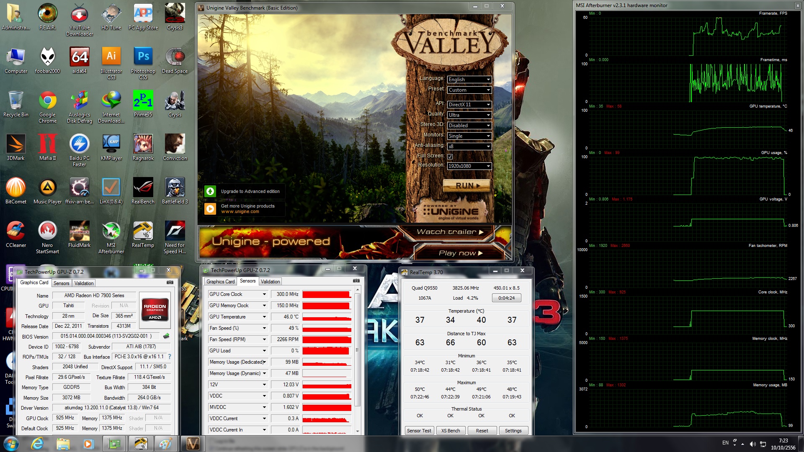This screenshot has height=452, width=804.
Task: Open the Resolution dropdown showing 1920x1080
Action: click(469, 166)
